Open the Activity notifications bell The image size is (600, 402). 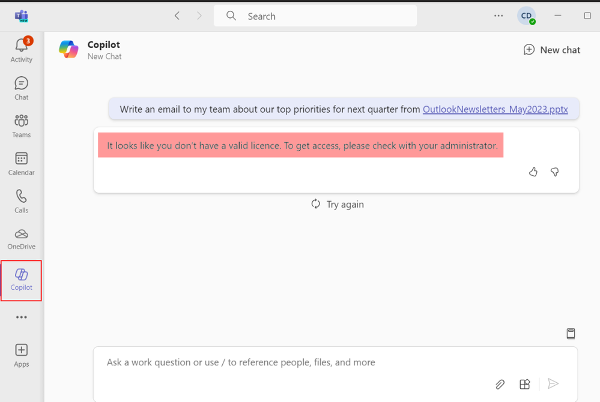click(22, 50)
